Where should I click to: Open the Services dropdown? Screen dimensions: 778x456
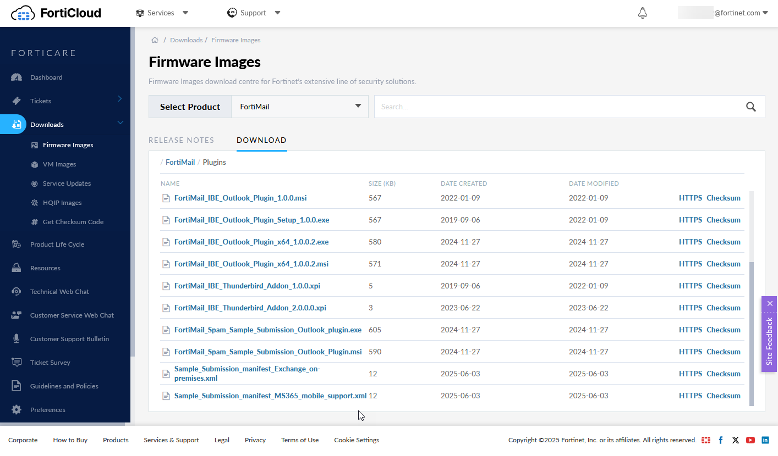click(x=161, y=12)
